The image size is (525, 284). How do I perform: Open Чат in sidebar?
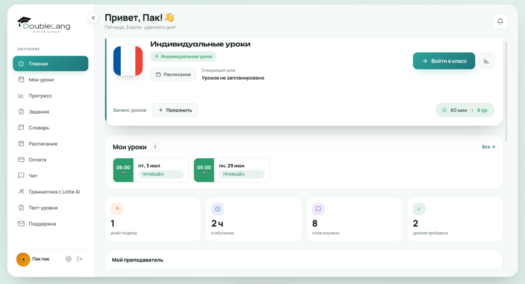click(51, 176)
